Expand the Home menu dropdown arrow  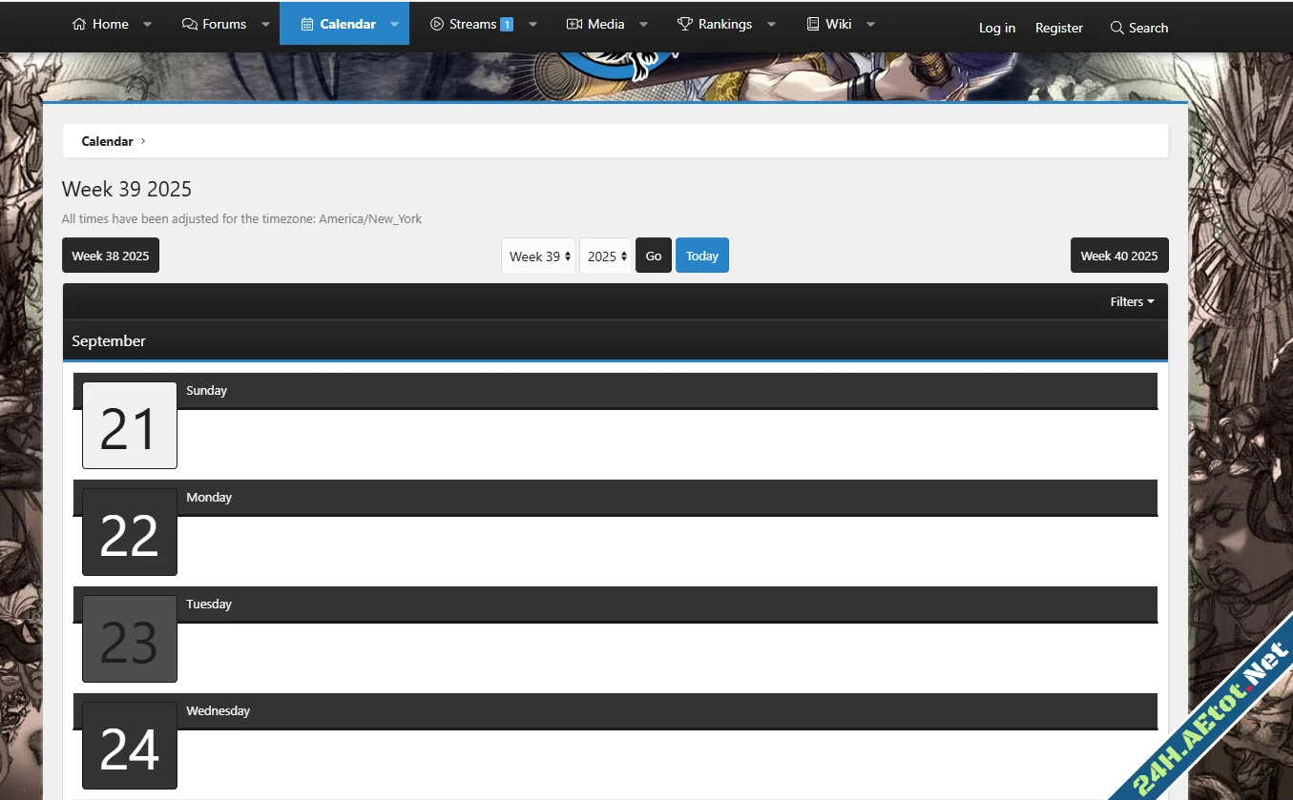point(147,24)
